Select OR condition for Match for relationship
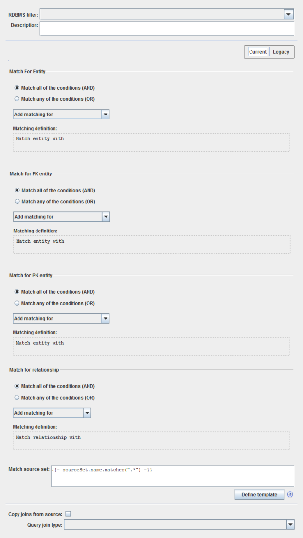 [x=18, y=398]
